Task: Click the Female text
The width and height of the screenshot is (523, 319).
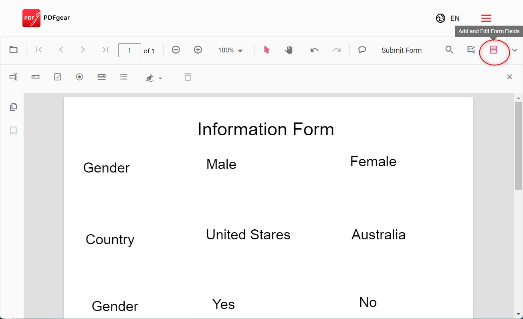Action: click(x=373, y=161)
